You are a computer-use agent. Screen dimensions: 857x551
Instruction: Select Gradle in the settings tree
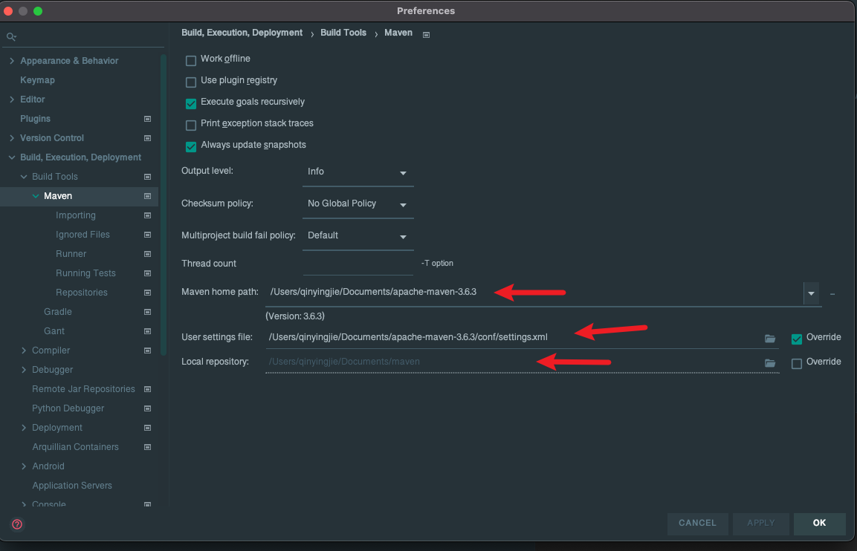point(57,312)
